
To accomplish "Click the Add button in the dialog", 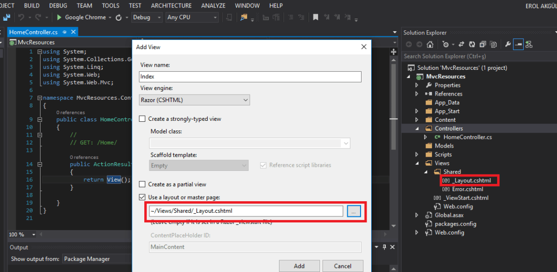I will tap(299, 266).
